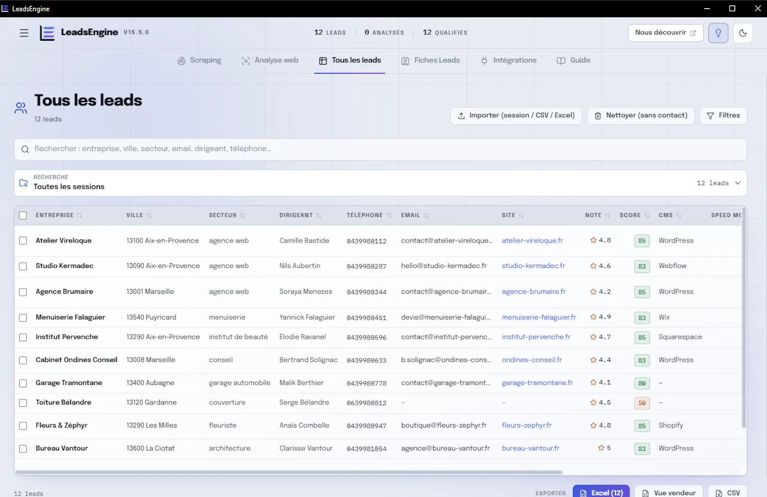Click score badge 80 of Garage Tramontane

(642, 383)
